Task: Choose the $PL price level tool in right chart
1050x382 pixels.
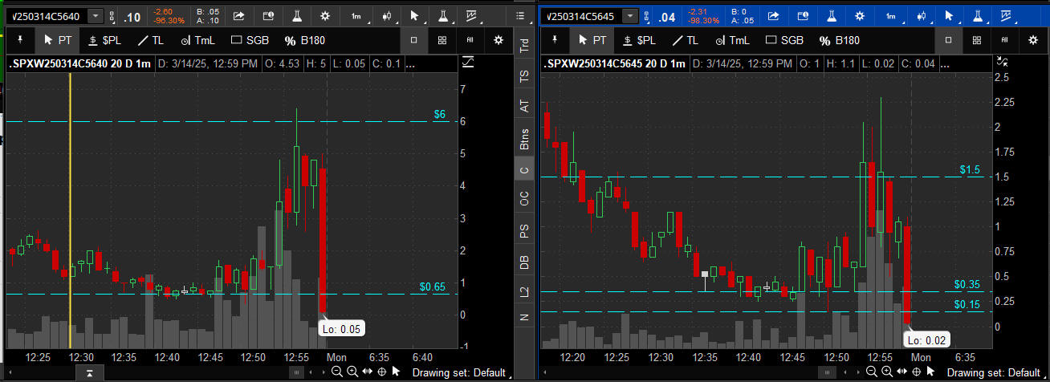Action: (x=640, y=40)
